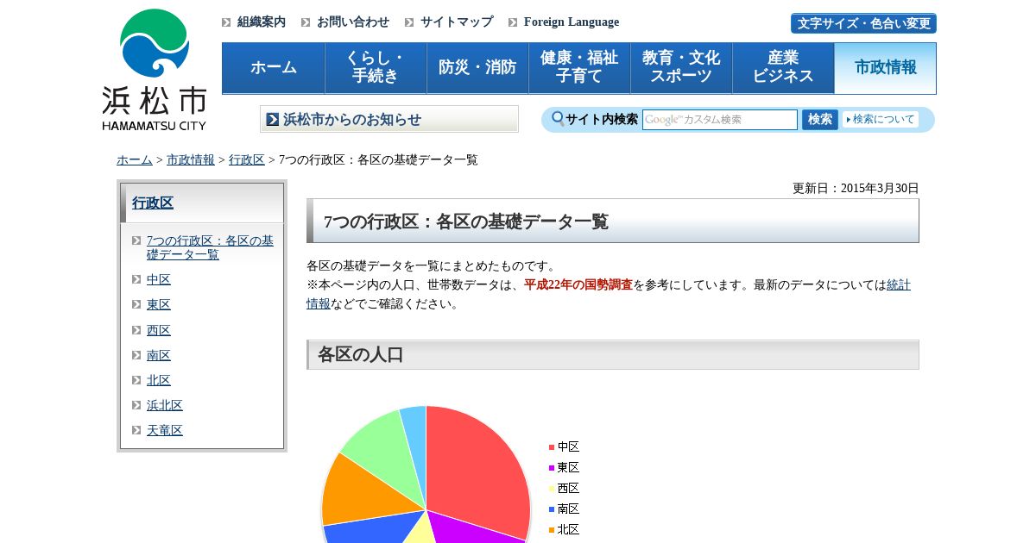
Task: Click bullet icon beside 7つの行政区 sidebar link
Action: (x=136, y=240)
